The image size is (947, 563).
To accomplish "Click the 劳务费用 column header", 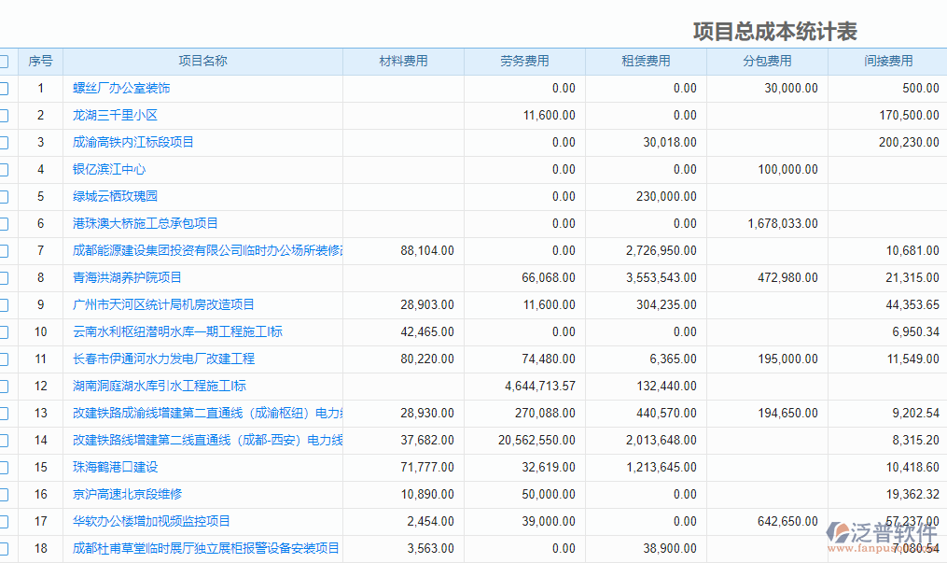I will coord(524,61).
